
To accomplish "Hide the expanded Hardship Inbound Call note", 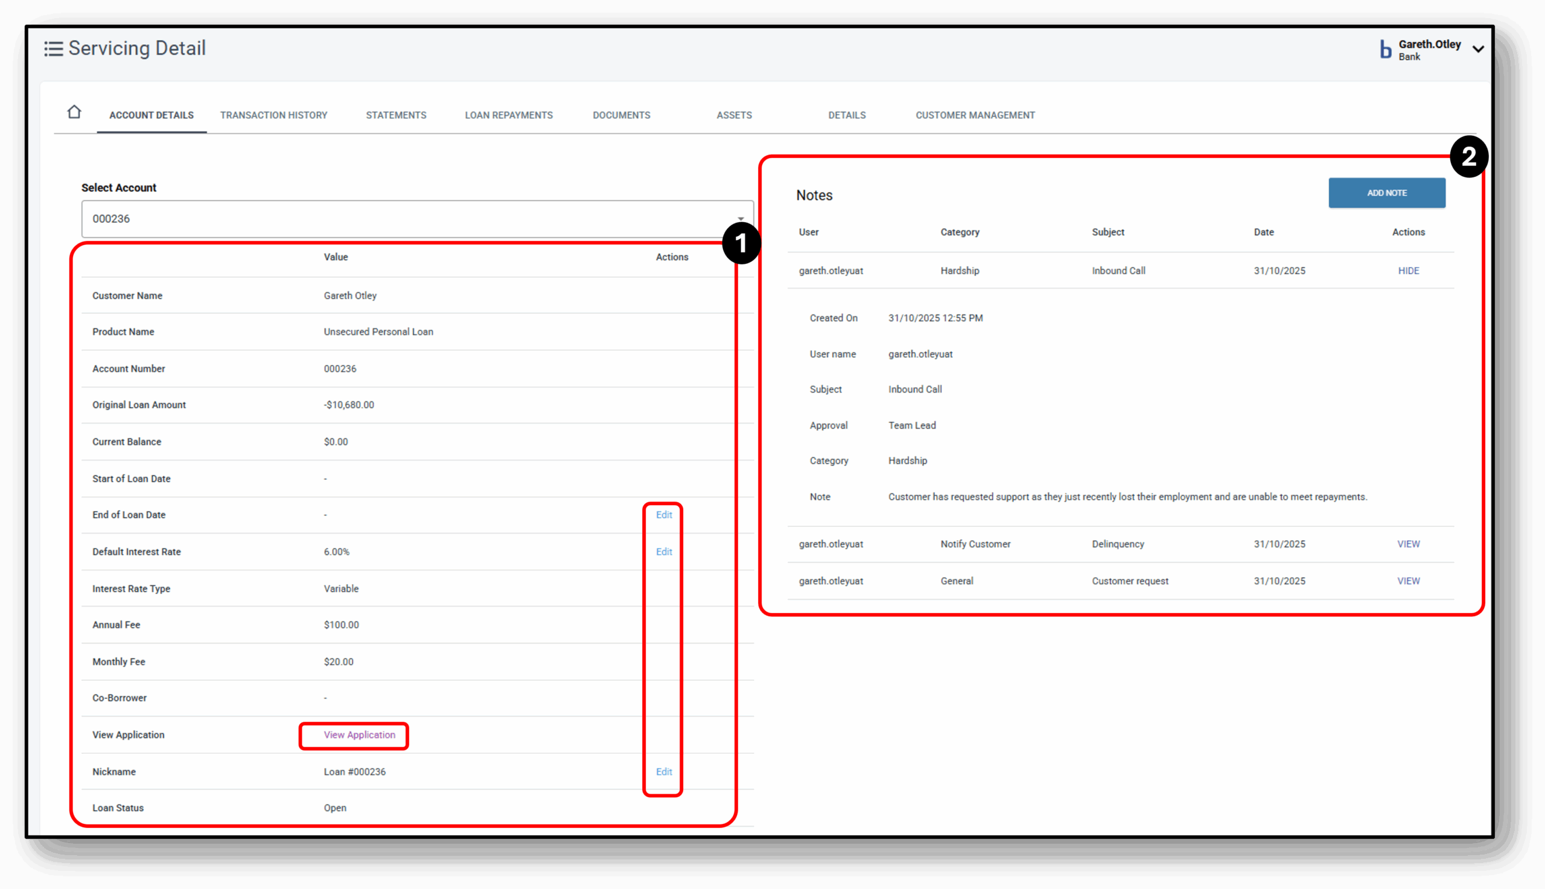I will pos(1408,270).
